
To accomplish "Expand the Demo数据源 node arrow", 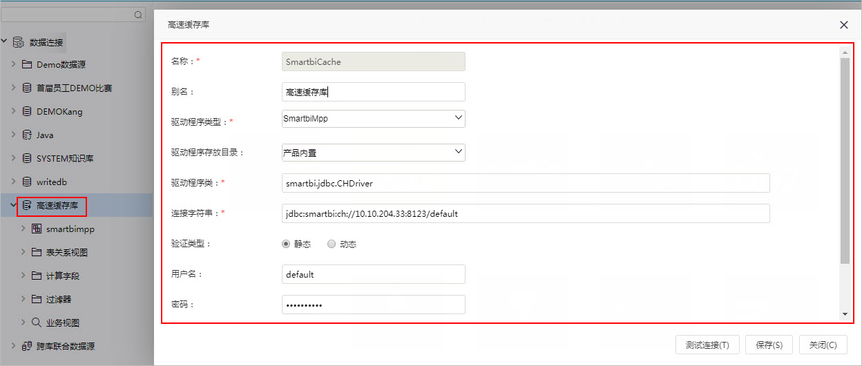I will point(14,65).
